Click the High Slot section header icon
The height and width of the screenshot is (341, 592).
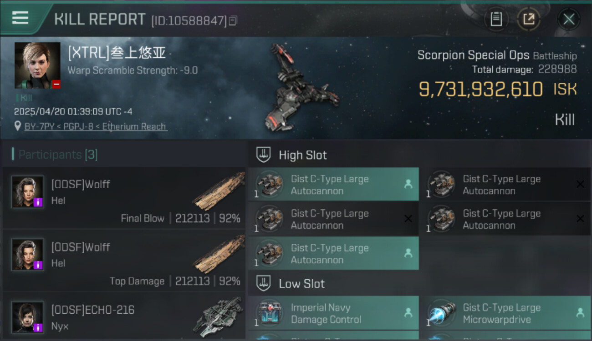click(264, 155)
